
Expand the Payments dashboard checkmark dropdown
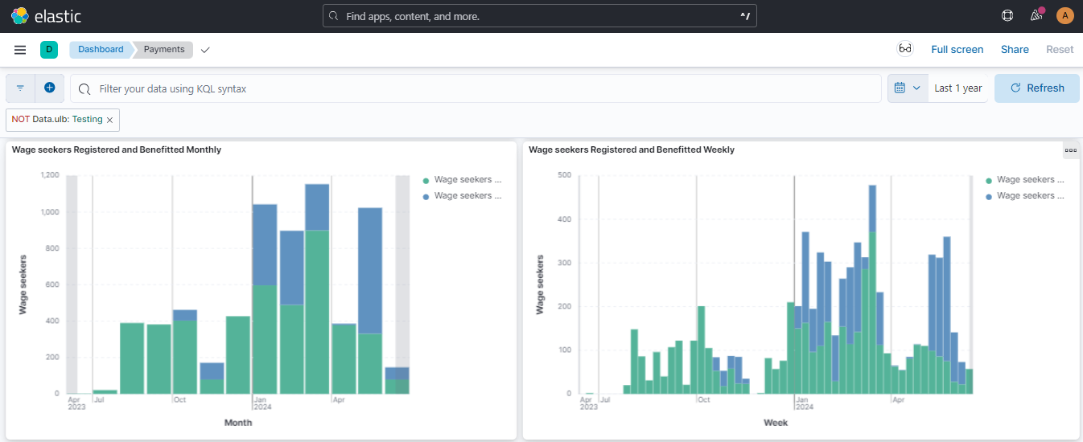(x=205, y=50)
